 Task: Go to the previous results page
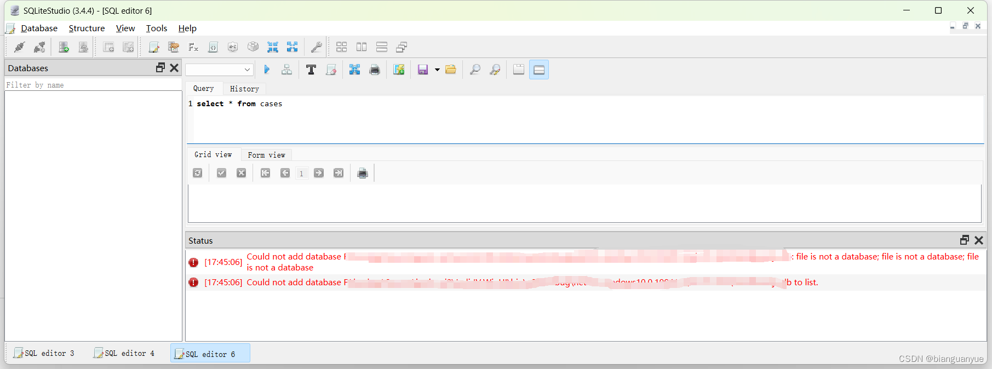[285, 173]
